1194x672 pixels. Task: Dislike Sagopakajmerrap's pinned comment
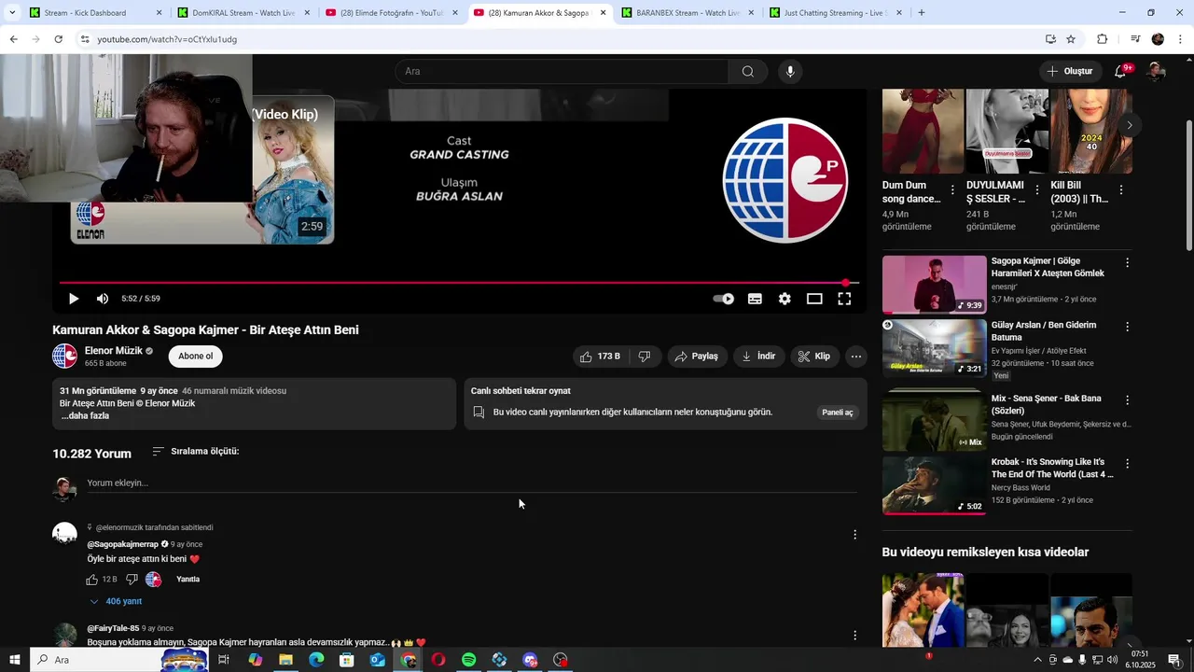[x=132, y=580]
